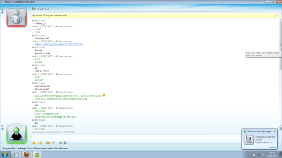Click the volume speaker tray icon
Image resolution: width=282 pixels, height=158 pixels.
tap(263, 155)
